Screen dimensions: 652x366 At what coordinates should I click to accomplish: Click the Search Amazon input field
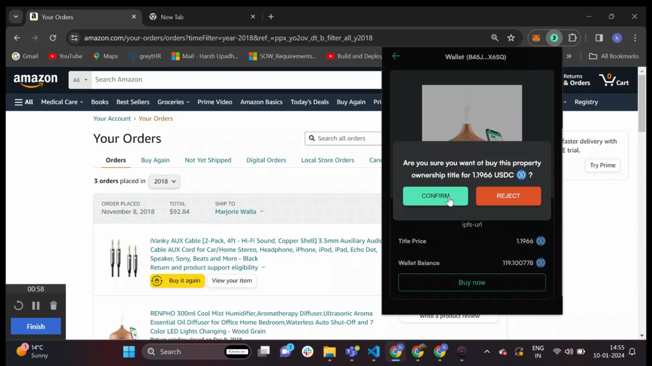[236, 80]
